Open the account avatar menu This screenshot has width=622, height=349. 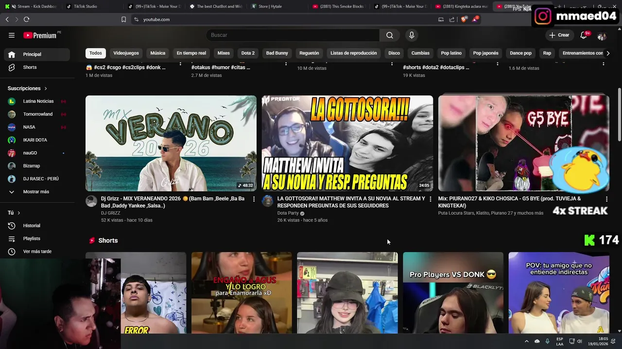602,35
